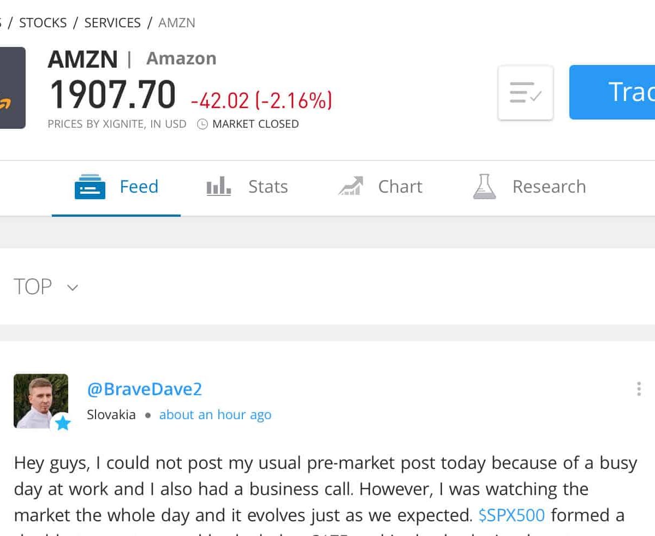Image resolution: width=655 pixels, height=536 pixels.
Task: Click the Research flask icon
Action: [484, 186]
